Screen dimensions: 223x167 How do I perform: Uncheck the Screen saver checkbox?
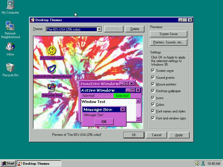coord(153,71)
